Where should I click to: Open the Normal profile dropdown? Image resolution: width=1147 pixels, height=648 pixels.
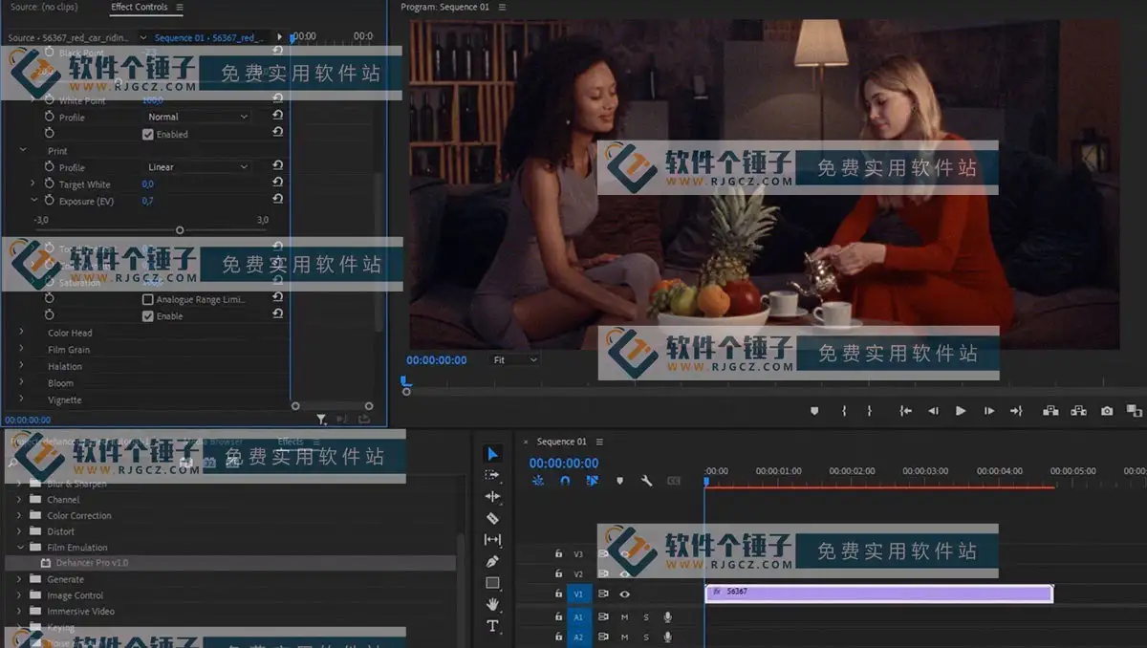click(x=198, y=117)
